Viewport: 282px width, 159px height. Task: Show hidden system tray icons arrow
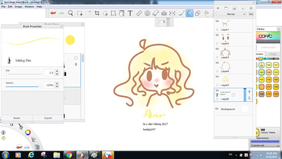tap(236, 155)
